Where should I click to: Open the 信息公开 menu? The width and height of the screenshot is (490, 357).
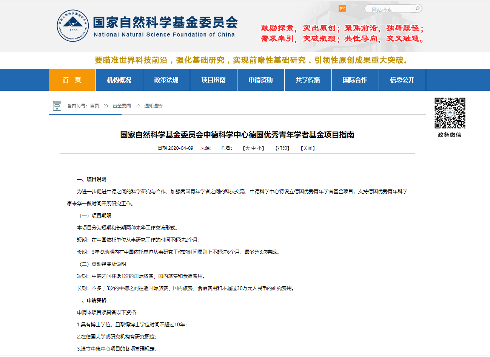(402, 80)
